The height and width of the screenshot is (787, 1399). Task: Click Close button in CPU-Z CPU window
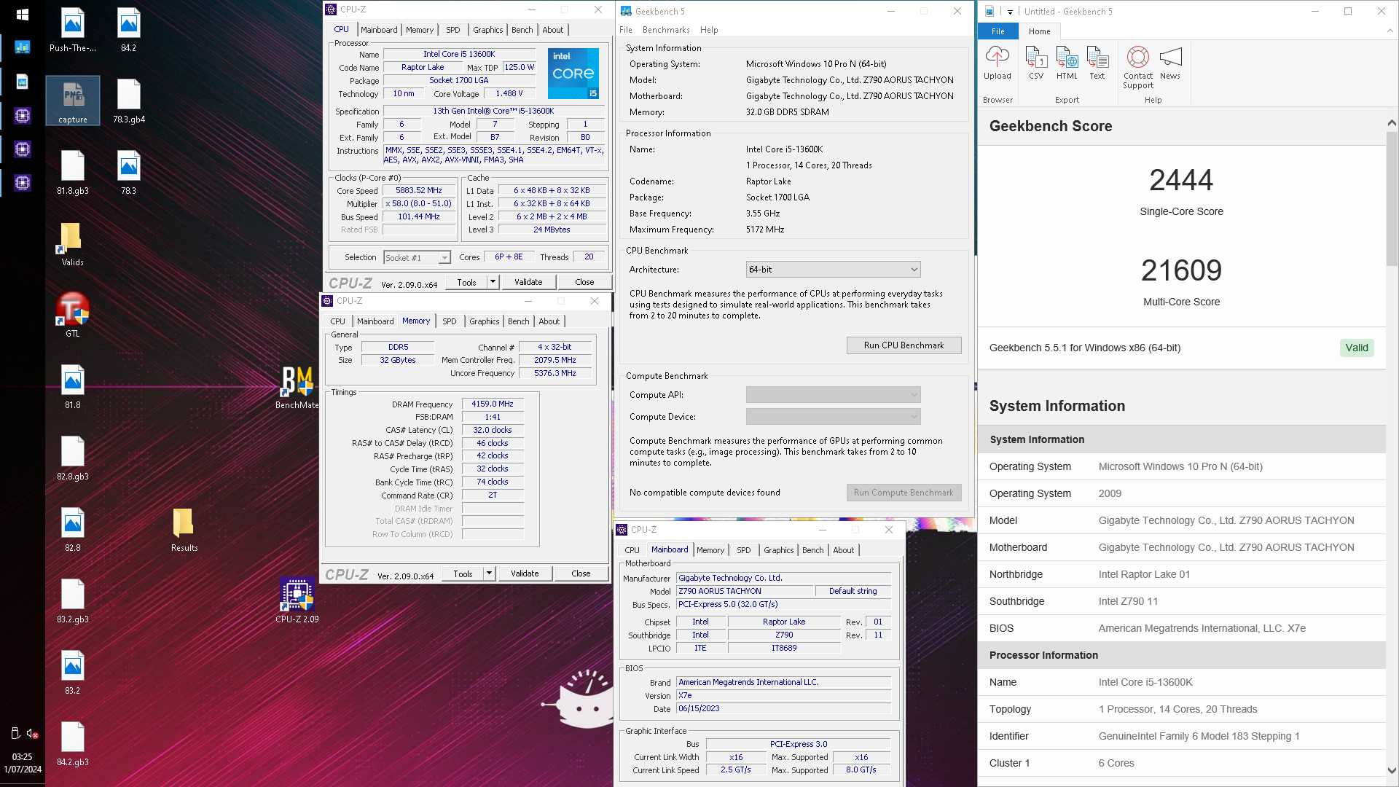[x=584, y=282]
